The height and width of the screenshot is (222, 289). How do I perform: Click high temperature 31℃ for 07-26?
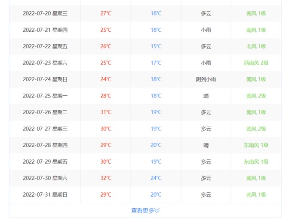pyautogui.click(x=106, y=113)
